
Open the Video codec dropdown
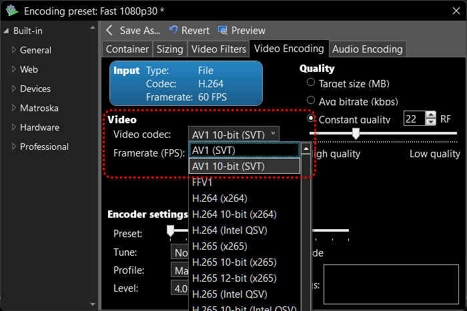coord(233,135)
